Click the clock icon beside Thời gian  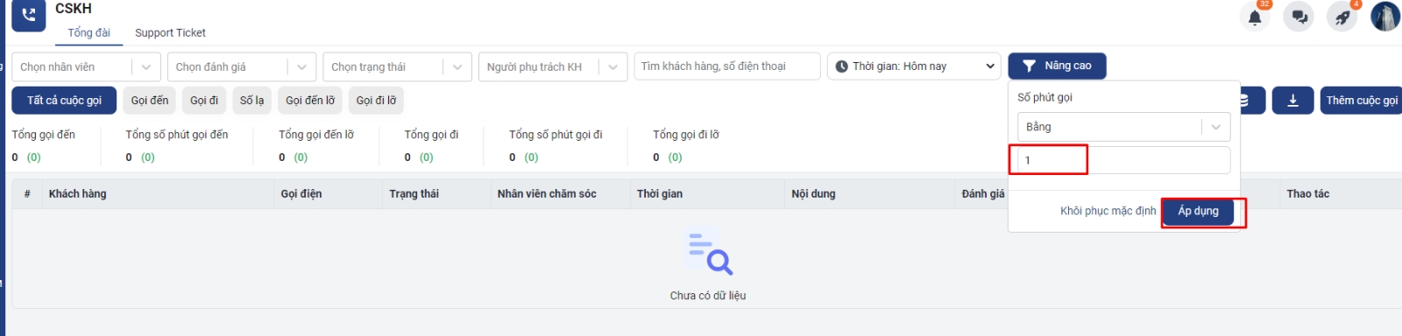[x=842, y=66]
